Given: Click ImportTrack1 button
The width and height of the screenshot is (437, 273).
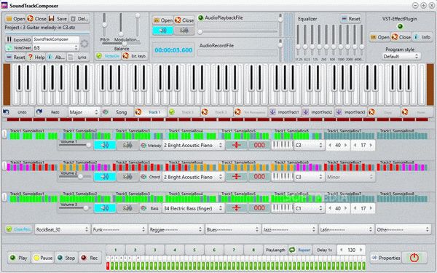Looking at the screenshot, I should point(284,112).
